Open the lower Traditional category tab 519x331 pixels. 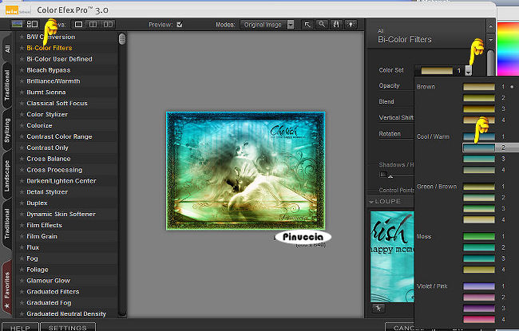[7, 224]
